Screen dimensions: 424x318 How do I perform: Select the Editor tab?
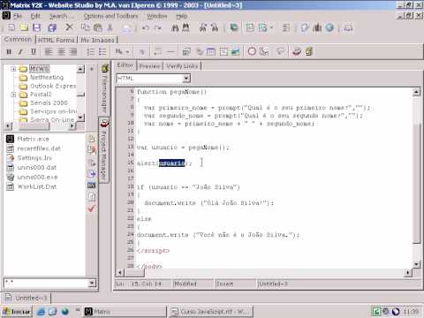(125, 65)
